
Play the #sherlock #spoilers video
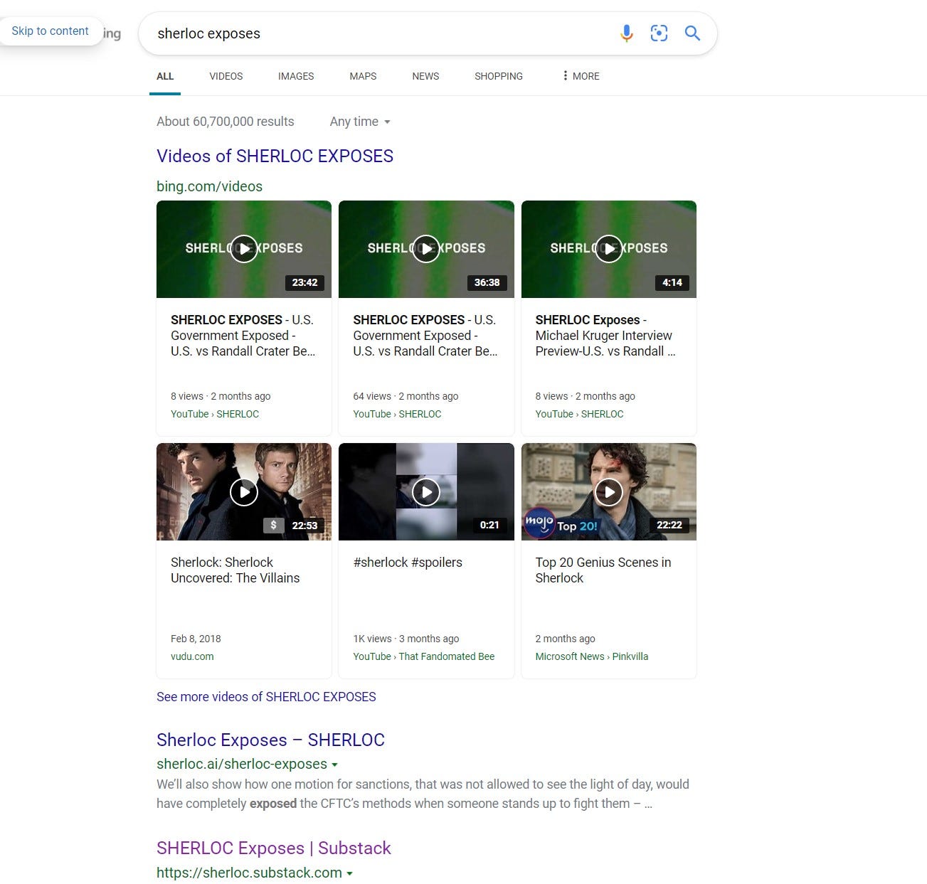click(x=426, y=491)
